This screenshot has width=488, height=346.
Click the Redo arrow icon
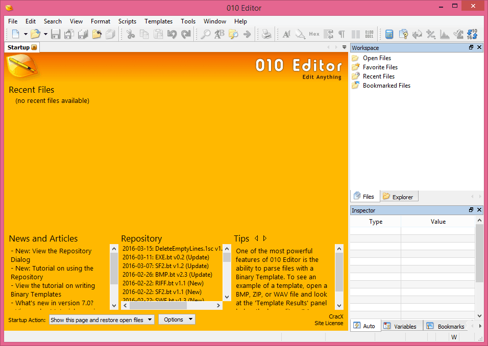(186, 34)
